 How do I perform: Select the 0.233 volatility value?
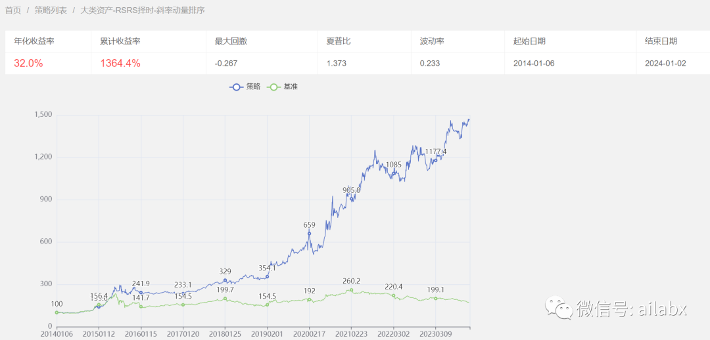430,64
